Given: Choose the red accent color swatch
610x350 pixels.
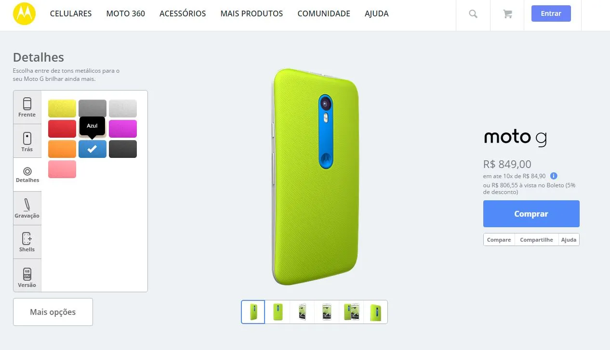Looking at the screenshot, I should pos(62,129).
